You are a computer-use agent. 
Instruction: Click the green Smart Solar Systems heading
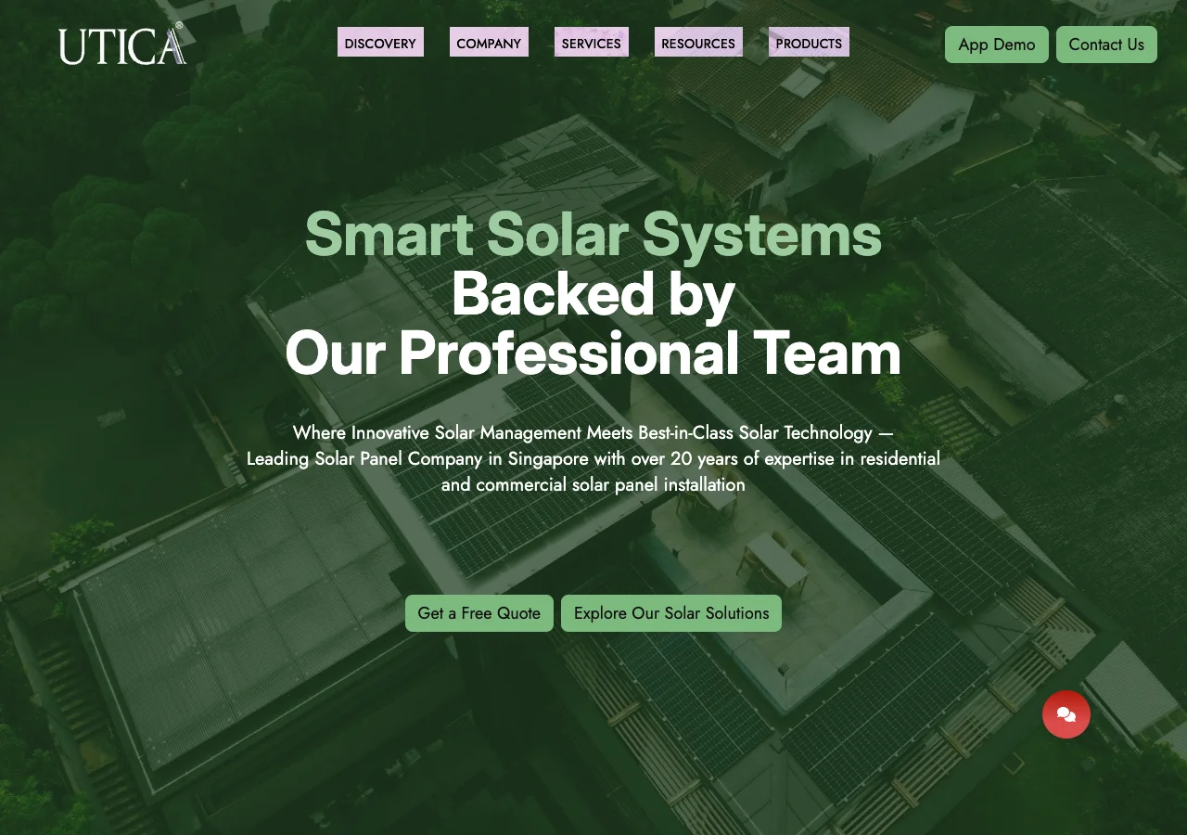[593, 234]
